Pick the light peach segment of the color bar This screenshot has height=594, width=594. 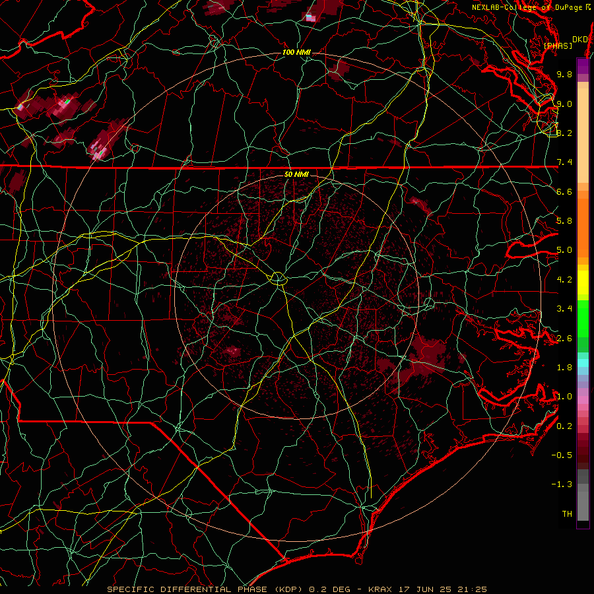[x=583, y=135]
